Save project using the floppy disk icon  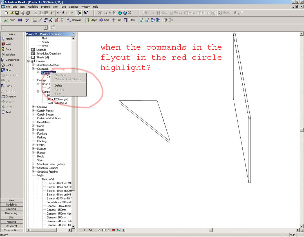17,13
